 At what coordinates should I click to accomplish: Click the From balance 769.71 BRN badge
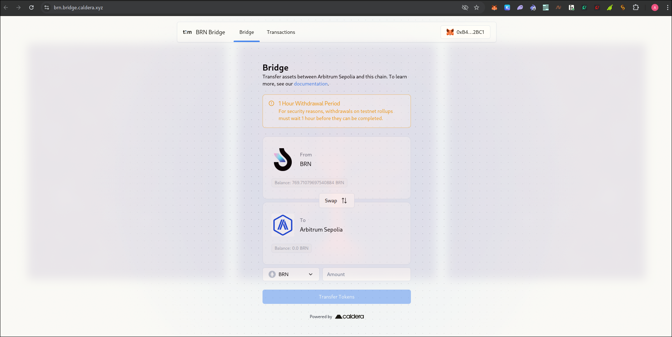(x=309, y=183)
